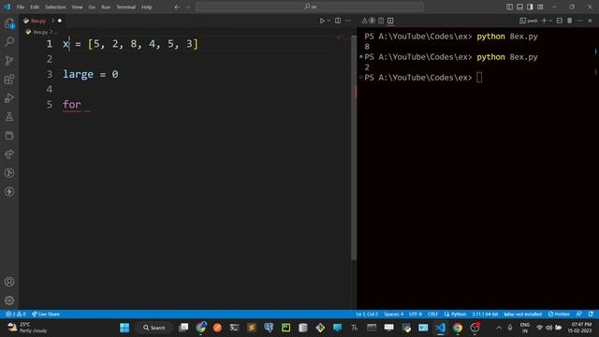Close the terminal panel

590,21
